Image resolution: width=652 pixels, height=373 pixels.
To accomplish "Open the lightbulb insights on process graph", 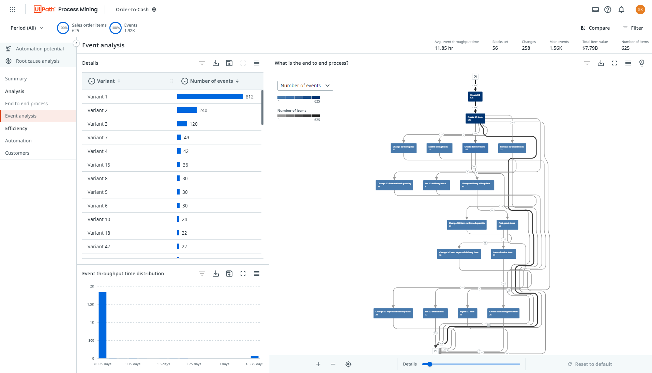I will pyautogui.click(x=642, y=63).
